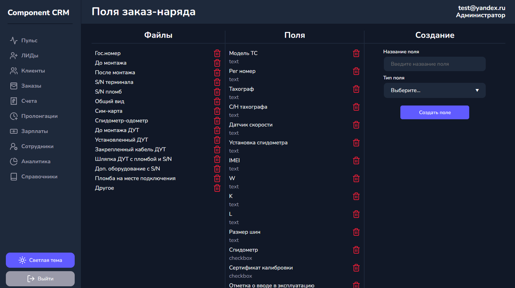The image size is (515, 288).
Task: Focus the Название поля input
Action: pos(435,64)
